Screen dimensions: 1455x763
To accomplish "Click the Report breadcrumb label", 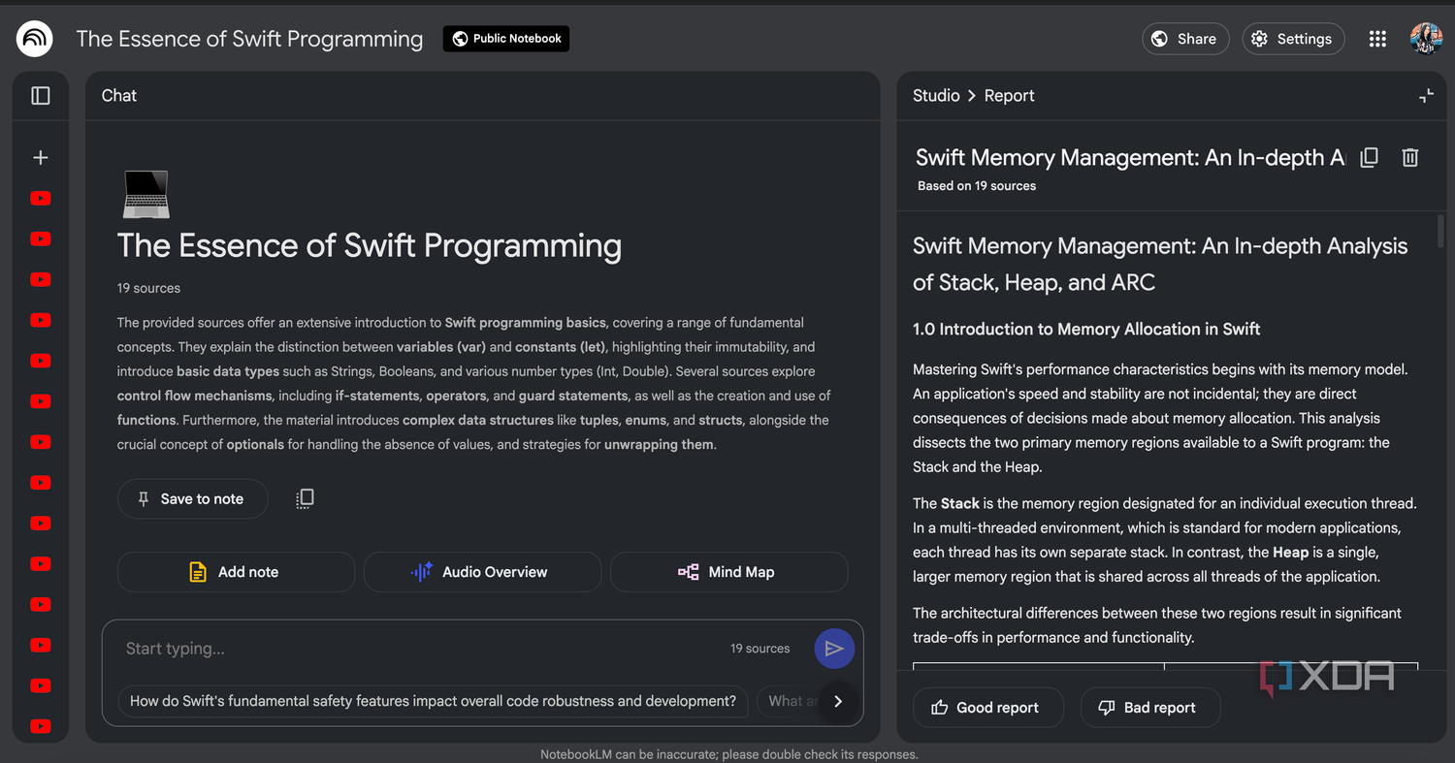I will [1010, 95].
